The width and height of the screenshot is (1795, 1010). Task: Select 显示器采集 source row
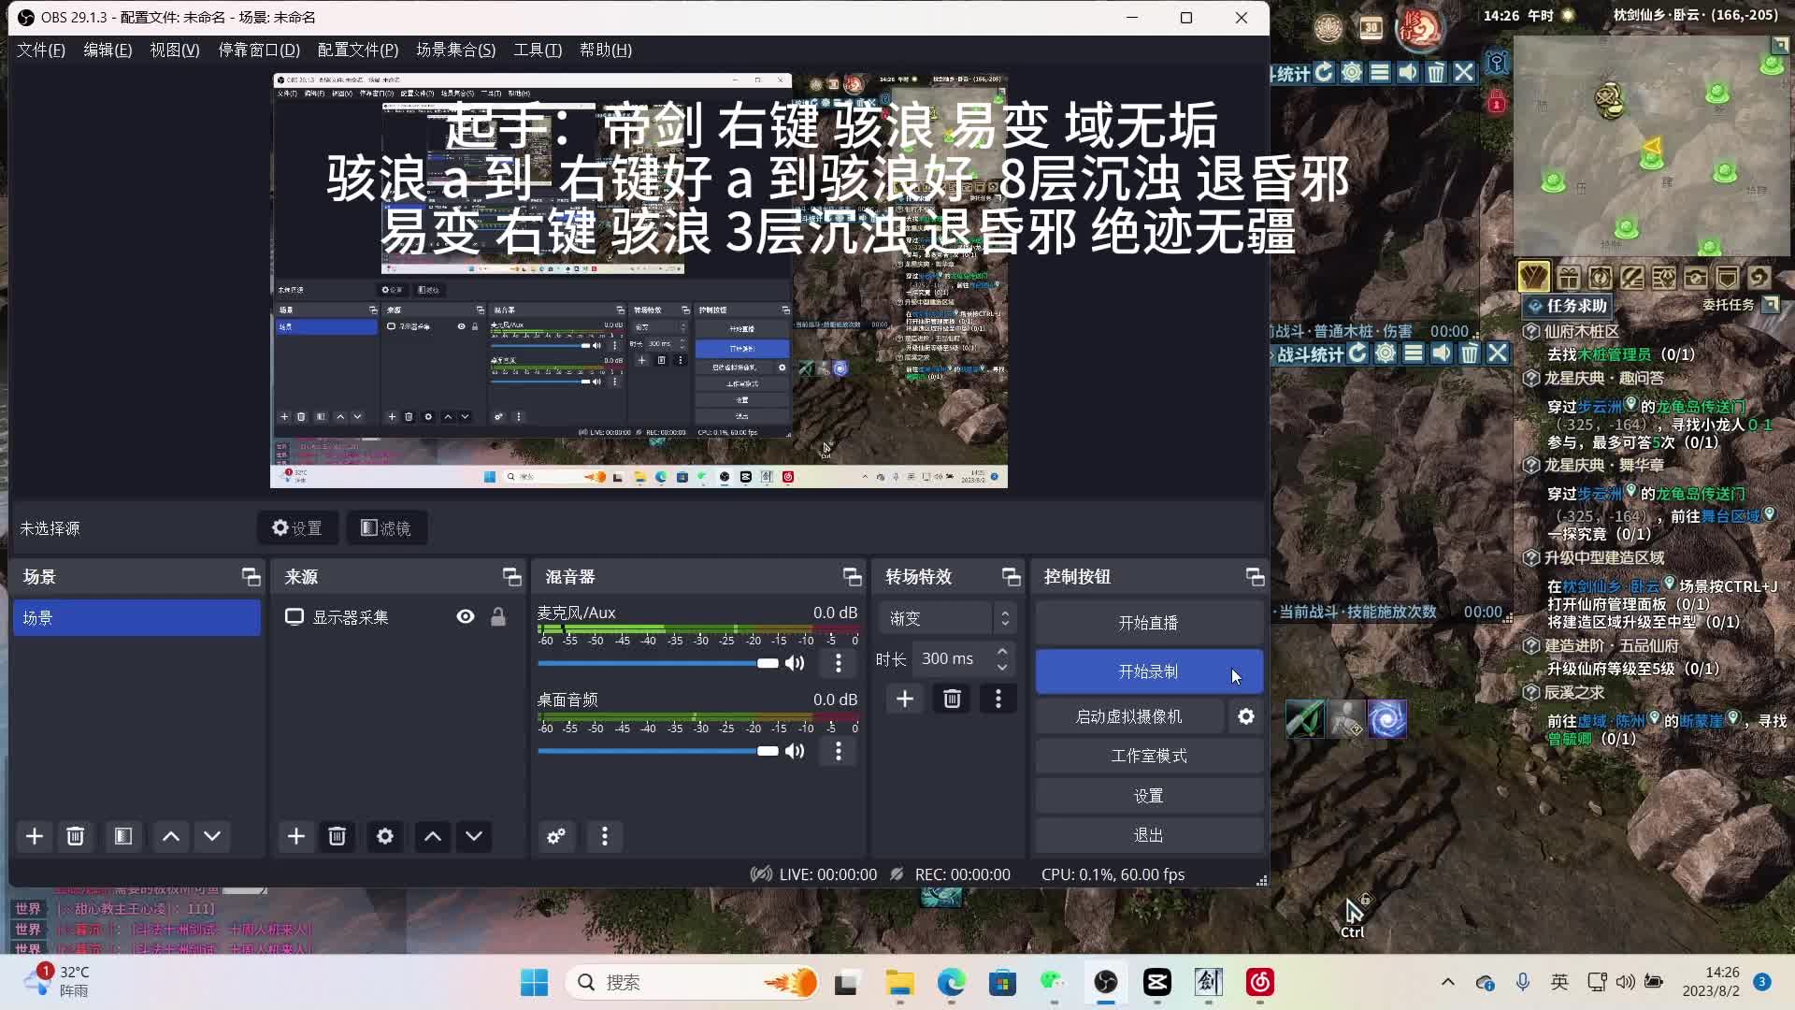(396, 617)
